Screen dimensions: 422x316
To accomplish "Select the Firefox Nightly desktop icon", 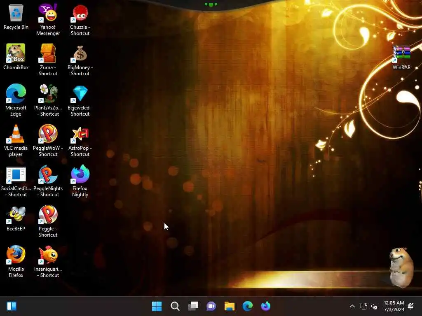I will pos(80,181).
